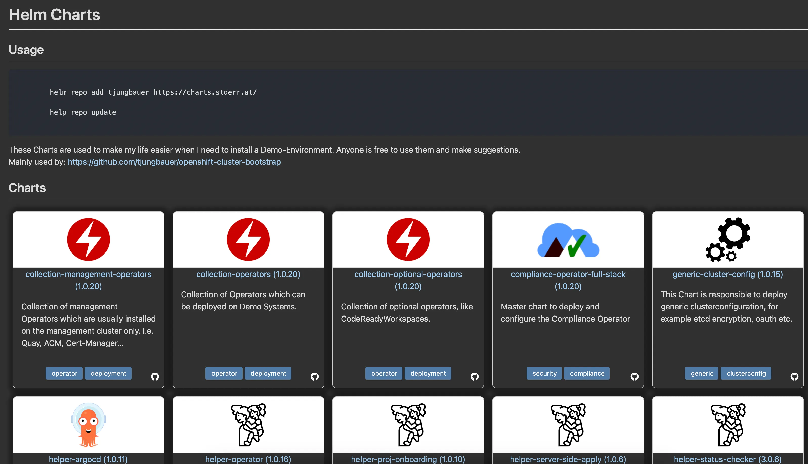The width and height of the screenshot is (808, 464).
Task: Click the generic tag on generic-cluster-config
Action: [701, 373]
